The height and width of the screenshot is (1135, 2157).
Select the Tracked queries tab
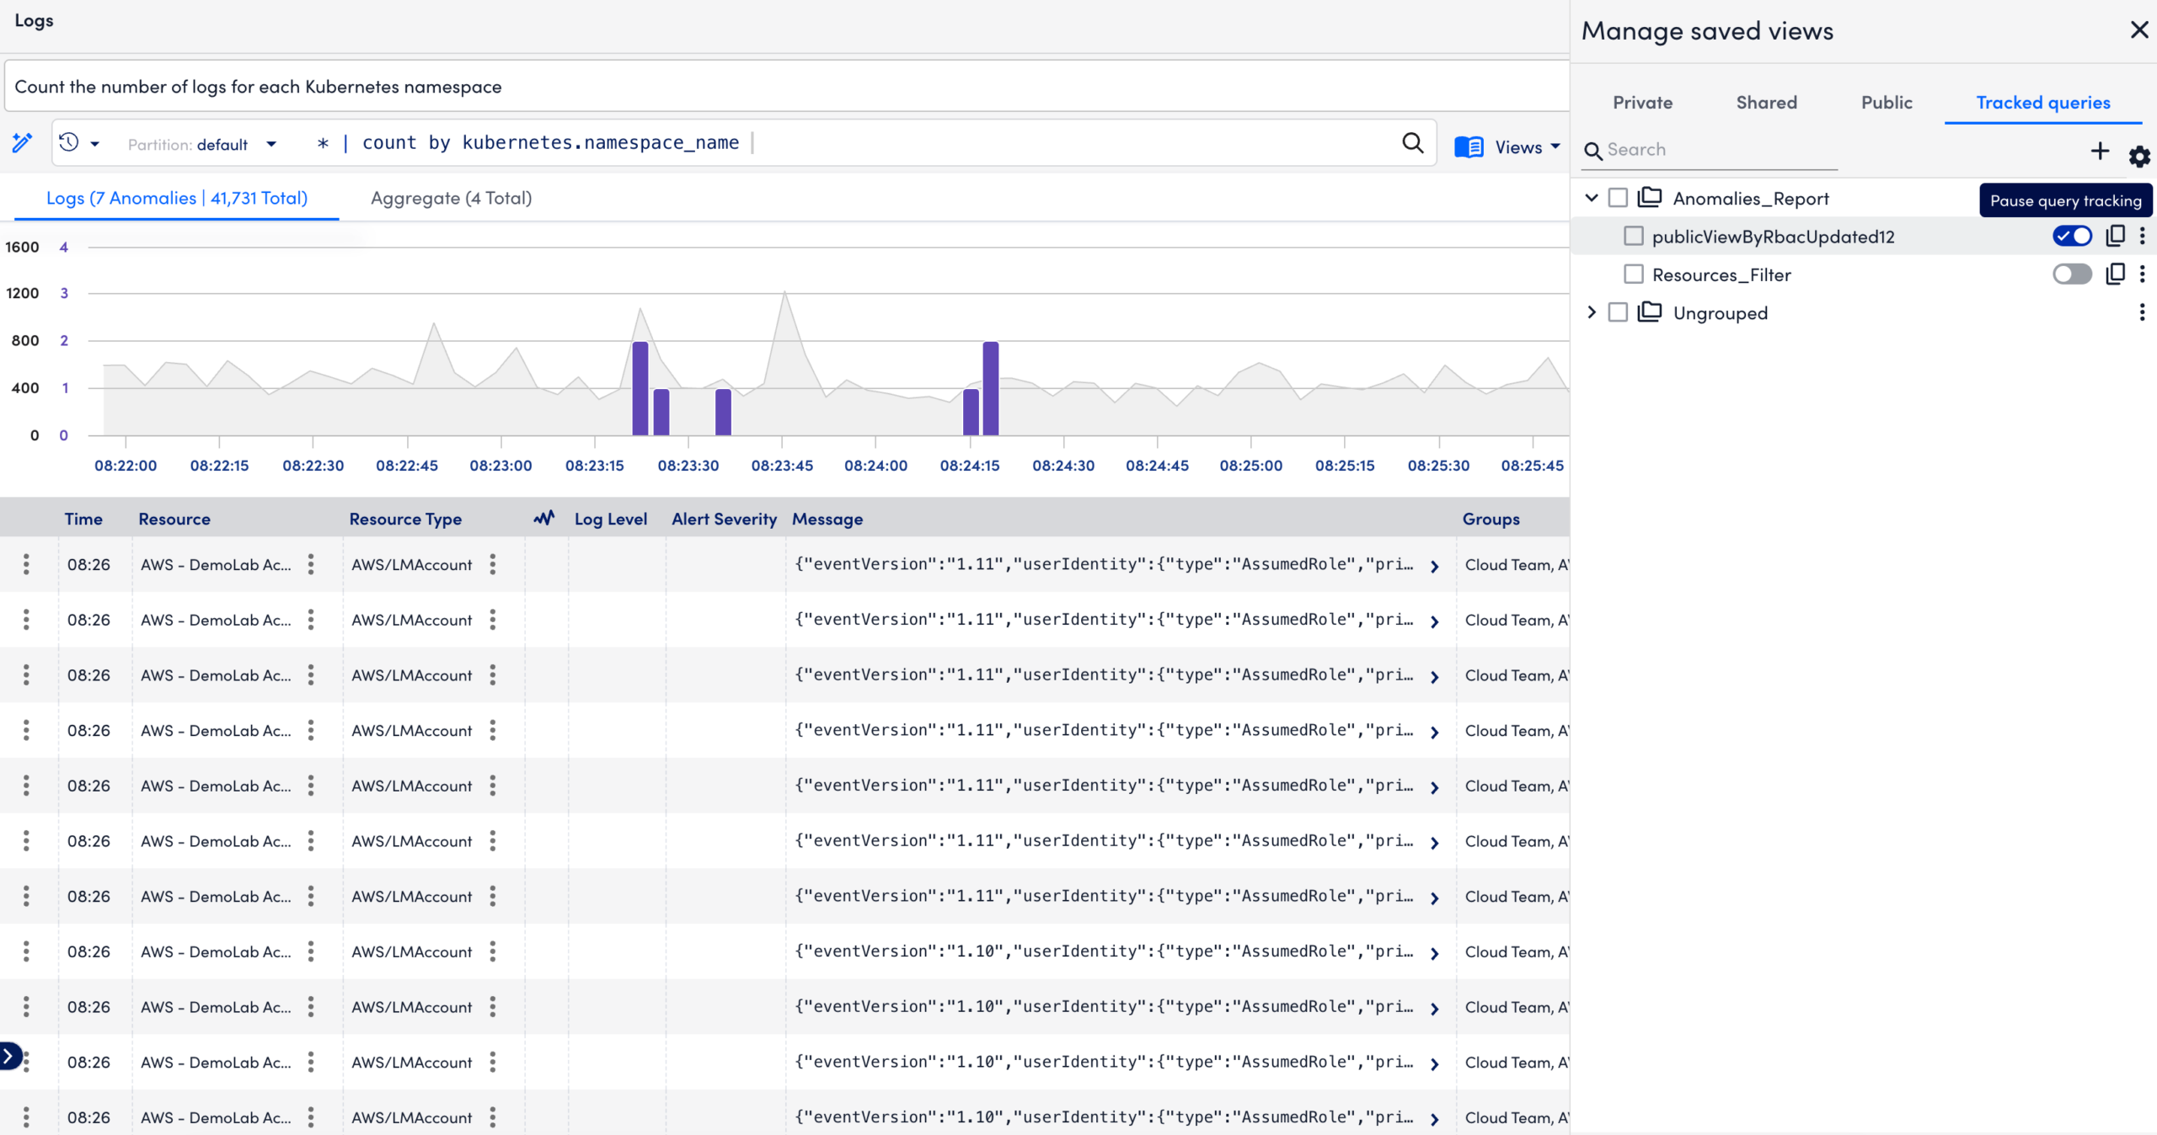[2043, 103]
